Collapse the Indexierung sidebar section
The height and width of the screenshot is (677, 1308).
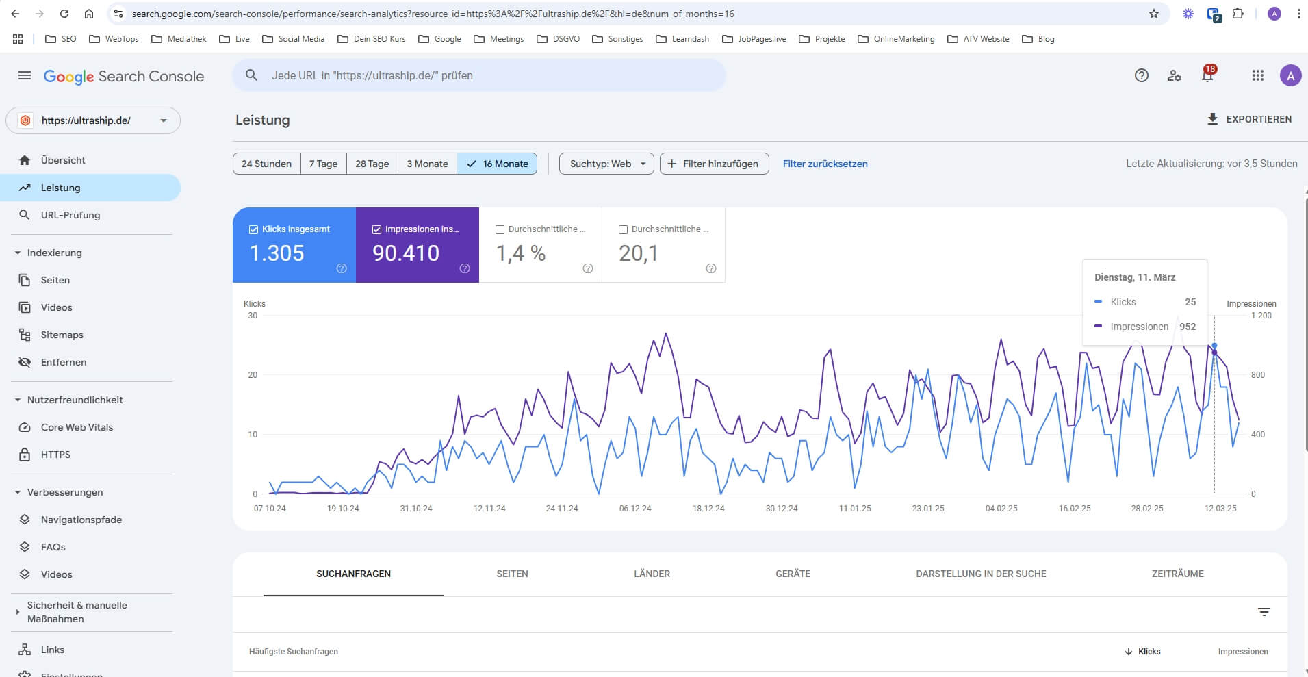coord(18,253)
